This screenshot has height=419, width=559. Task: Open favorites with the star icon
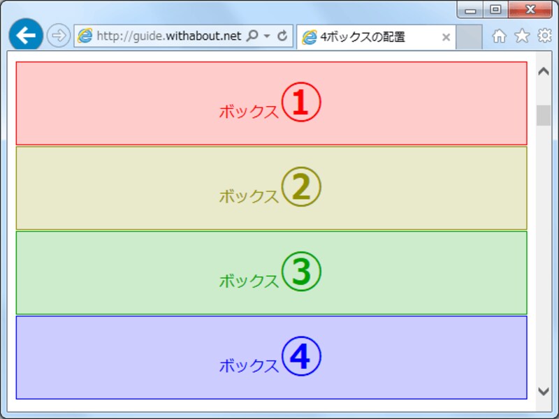522,36
